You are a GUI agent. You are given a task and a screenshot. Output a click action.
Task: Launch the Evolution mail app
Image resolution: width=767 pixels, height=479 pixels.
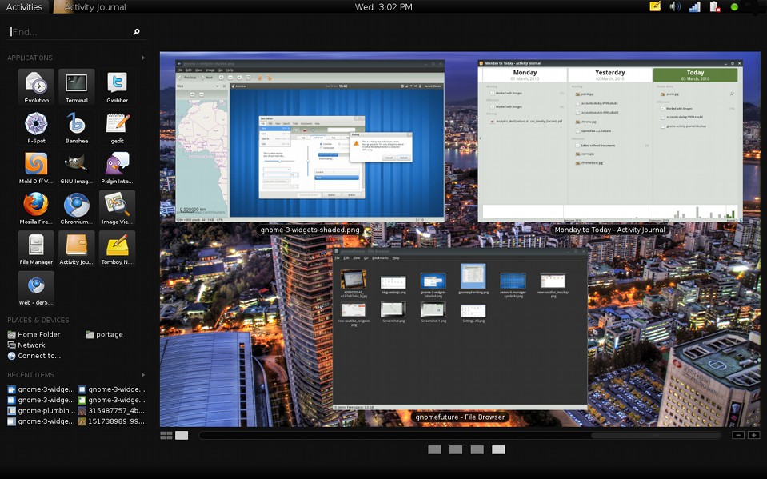[36, 86]
